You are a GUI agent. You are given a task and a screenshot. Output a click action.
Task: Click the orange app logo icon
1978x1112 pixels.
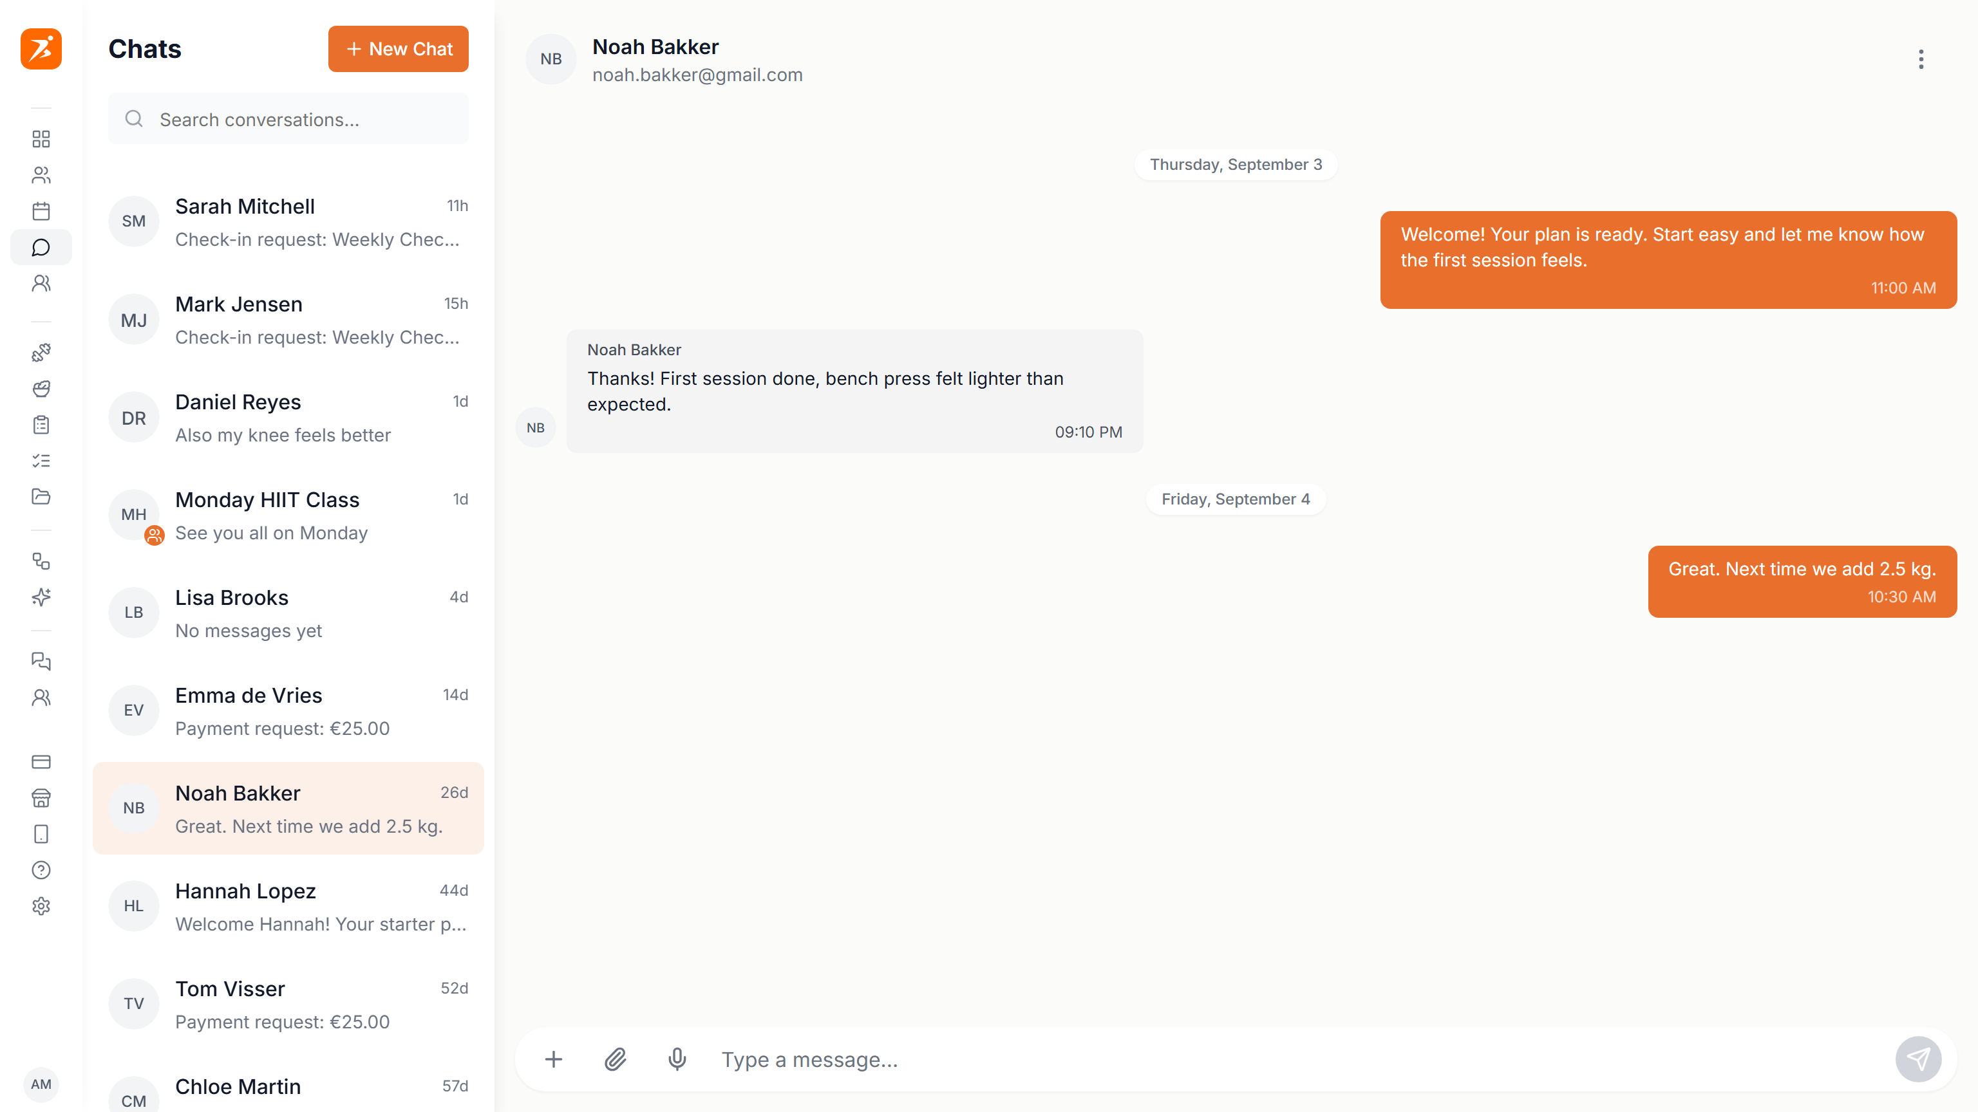point(41,48)
